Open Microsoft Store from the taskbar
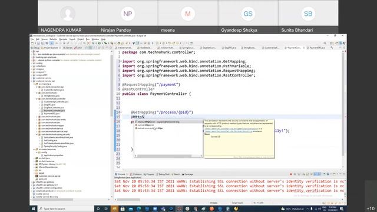This screenshot has height=212, width=377. pyautogui.click(x=123, y=208)
